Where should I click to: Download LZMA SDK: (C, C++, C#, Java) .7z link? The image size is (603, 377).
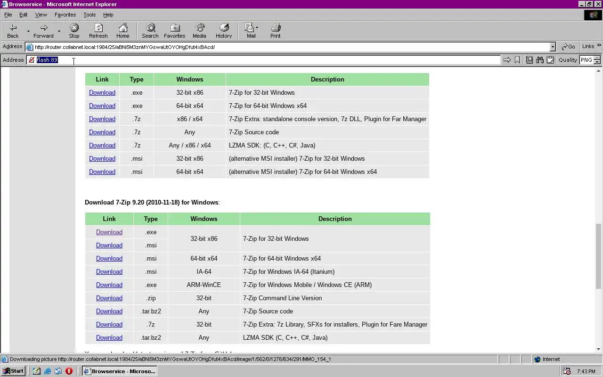click(102, 145)
